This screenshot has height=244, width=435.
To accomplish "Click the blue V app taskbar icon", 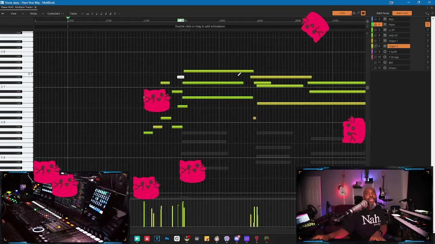I will point(157,239).
